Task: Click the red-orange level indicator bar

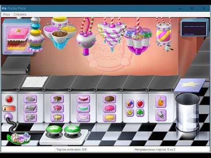Action: pyautogui.click(x=9, y=108)
